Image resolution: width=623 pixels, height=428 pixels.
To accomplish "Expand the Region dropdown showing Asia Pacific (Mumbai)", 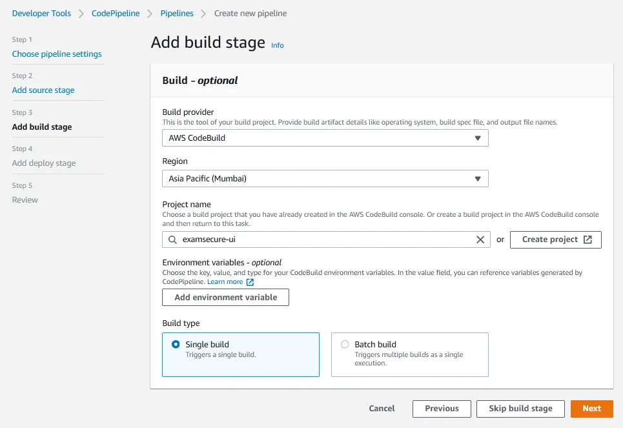I will coord(325,179).
